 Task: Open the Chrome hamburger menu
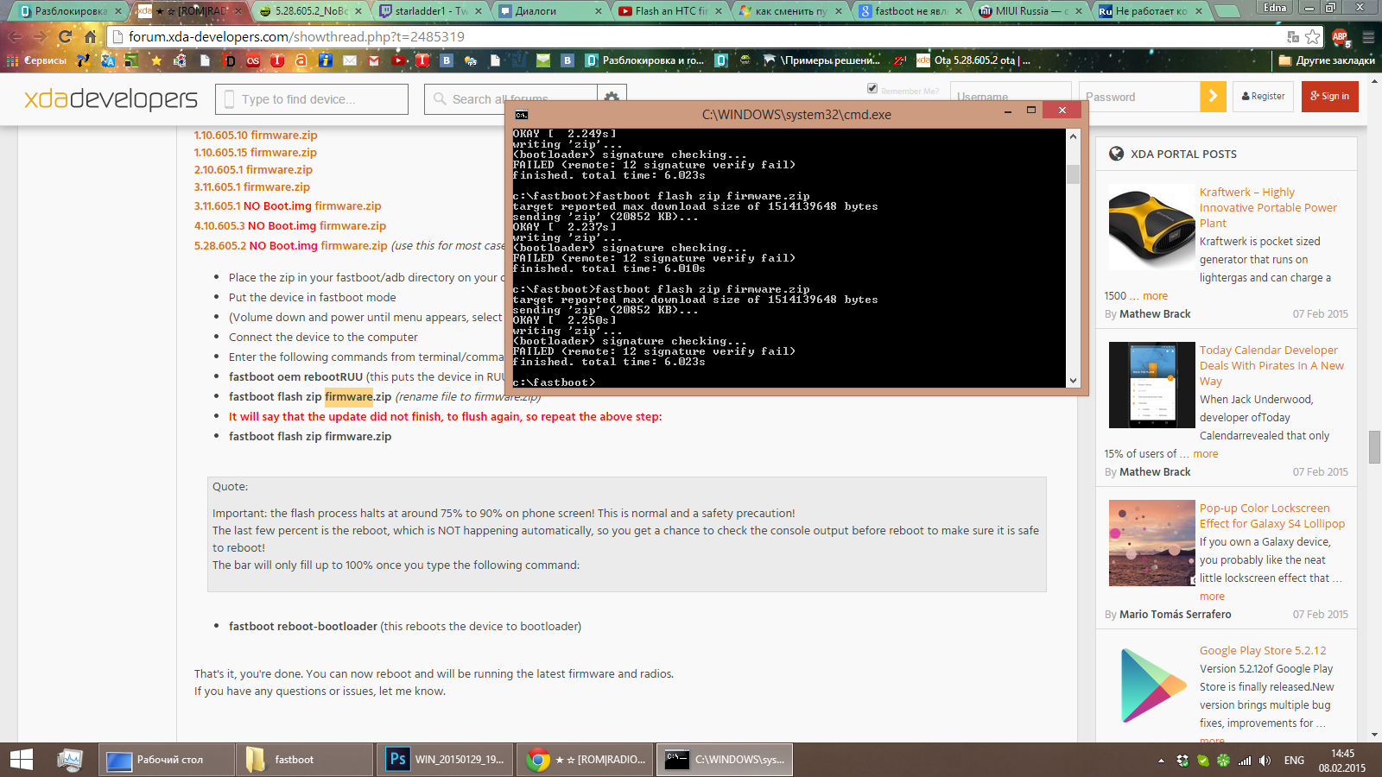[1368, 37]
